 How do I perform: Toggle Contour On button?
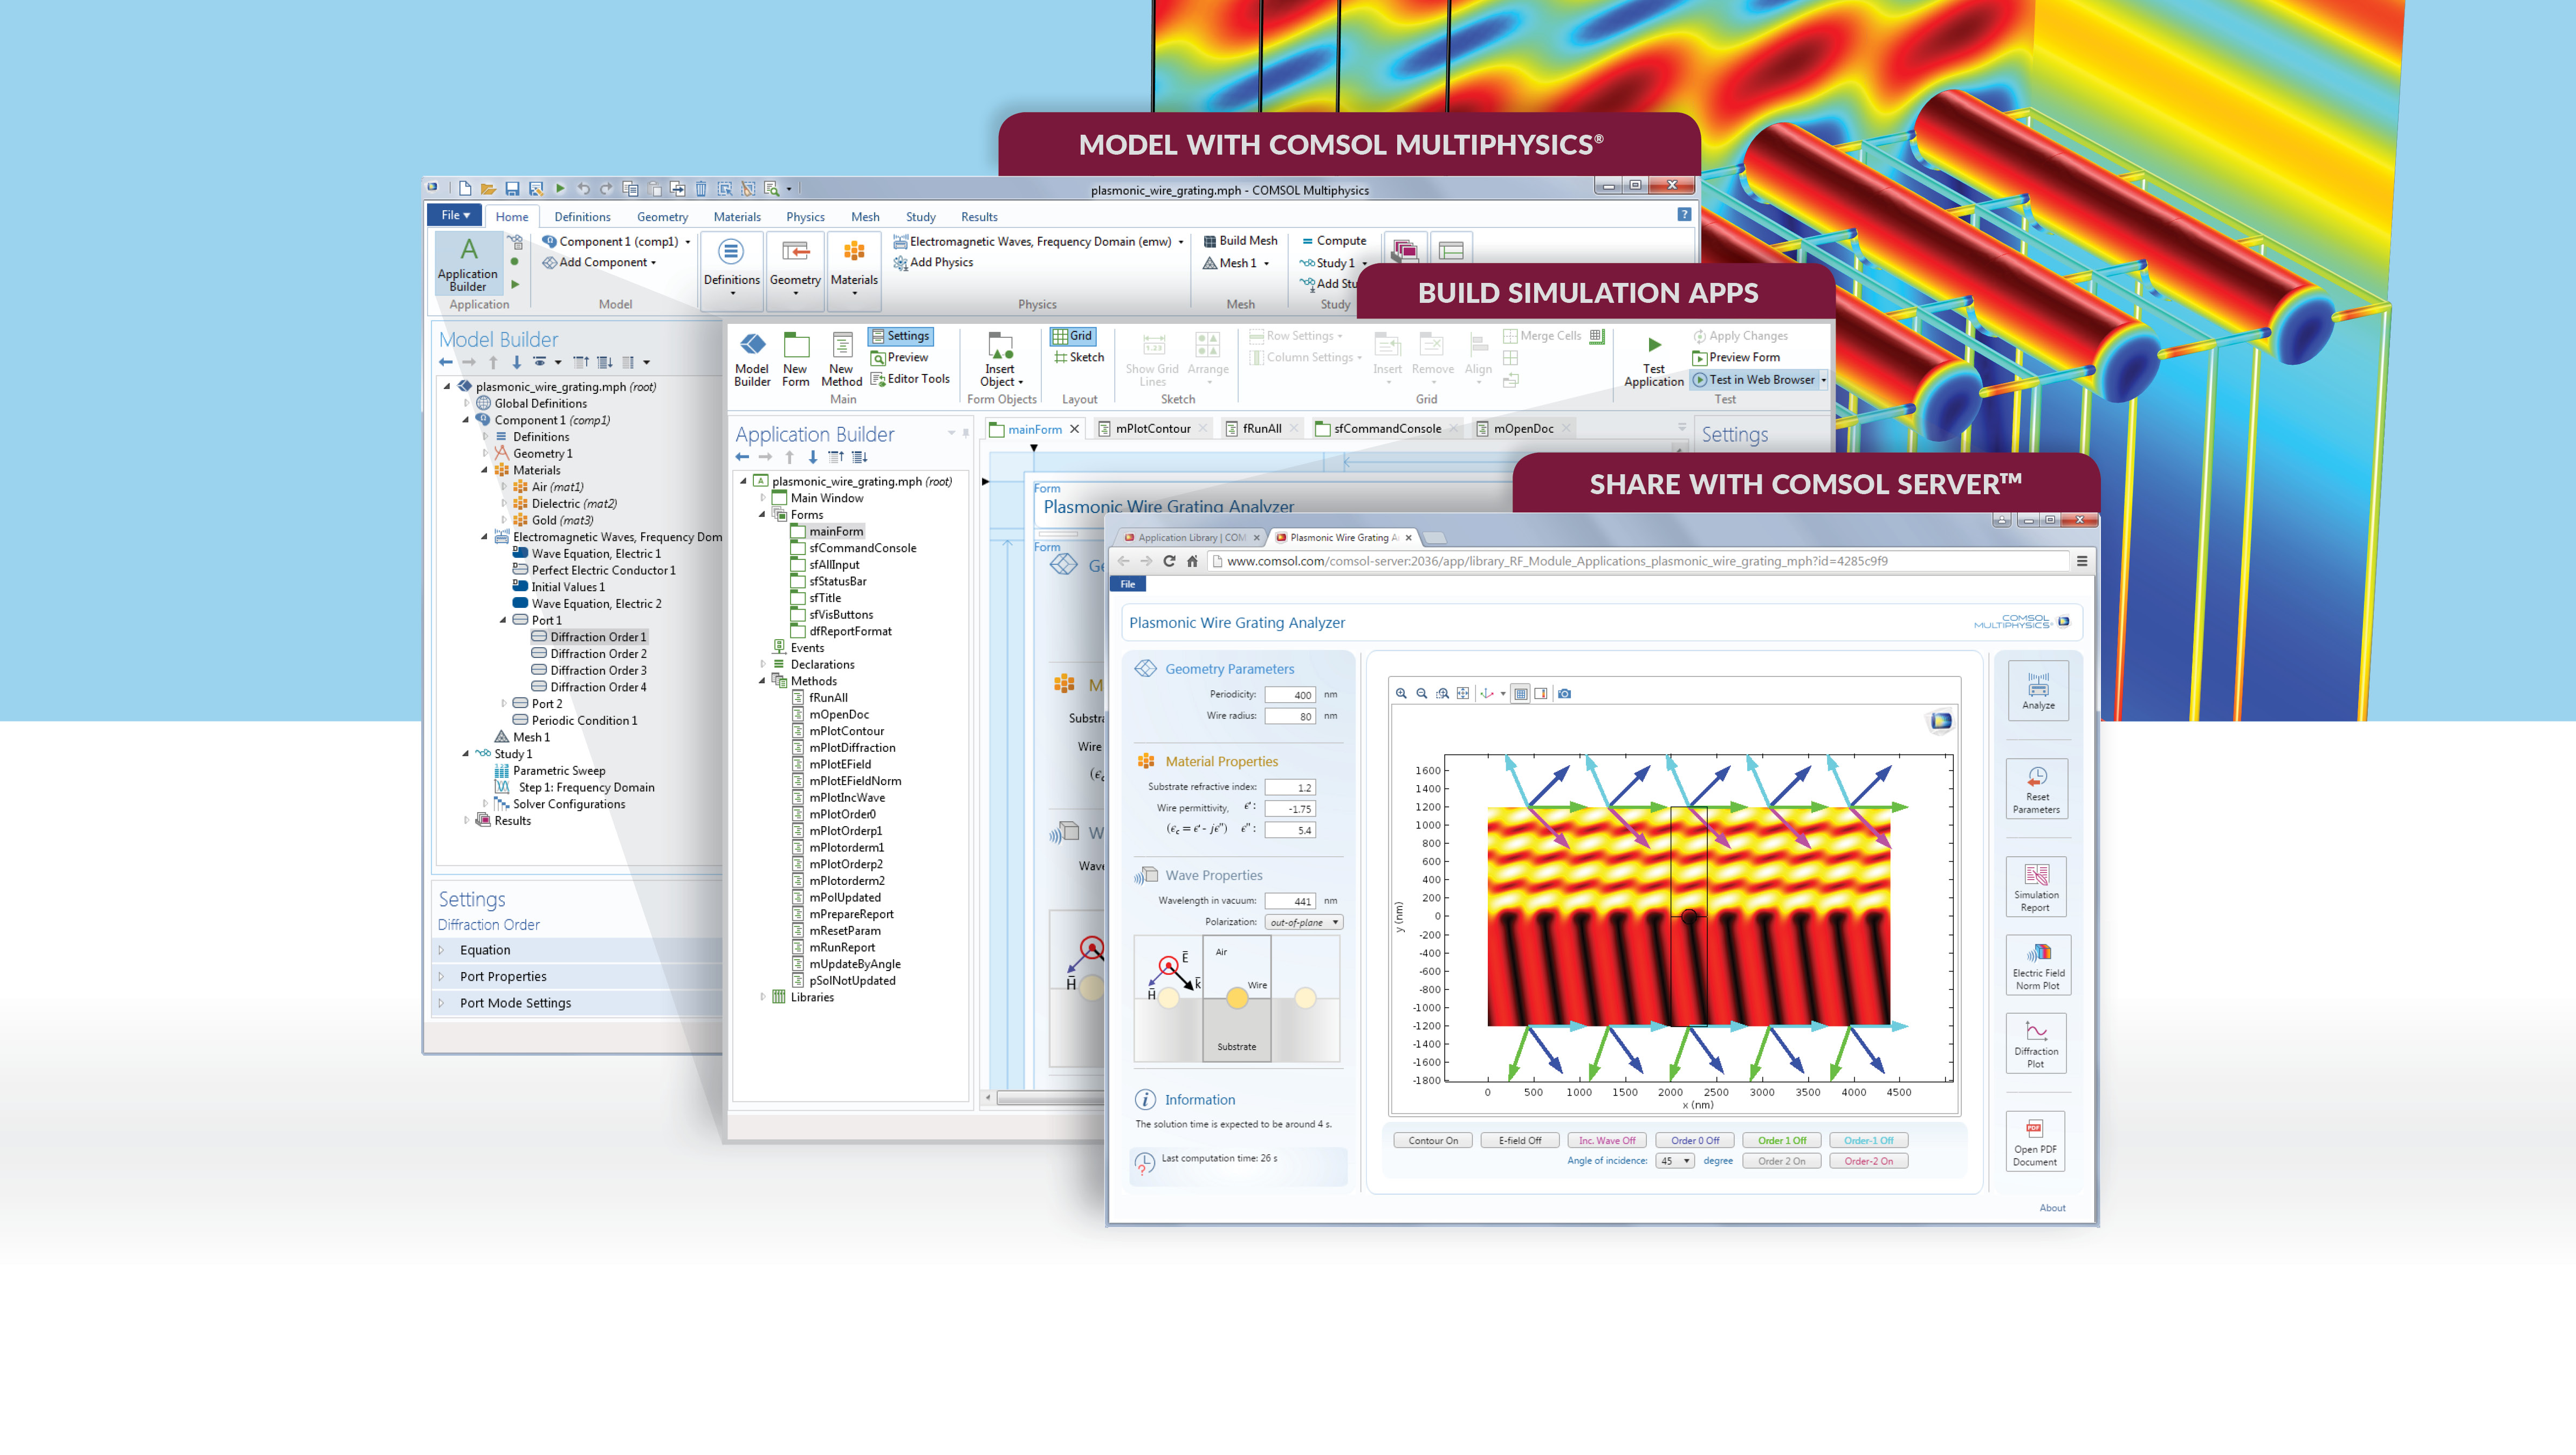coord(1433,1140)
